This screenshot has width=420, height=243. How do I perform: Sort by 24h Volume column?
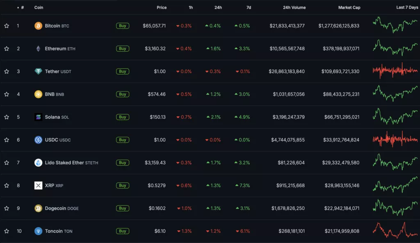point(294,7)
